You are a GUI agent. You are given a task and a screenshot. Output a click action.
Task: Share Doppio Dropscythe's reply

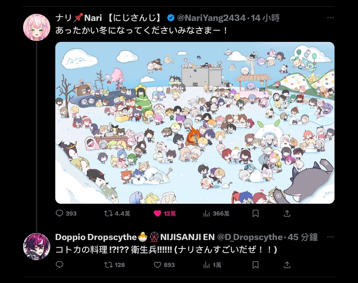[x=287, y=265]
